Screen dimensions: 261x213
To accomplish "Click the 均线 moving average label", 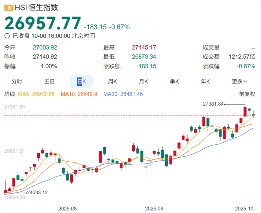I will [9, 94].
